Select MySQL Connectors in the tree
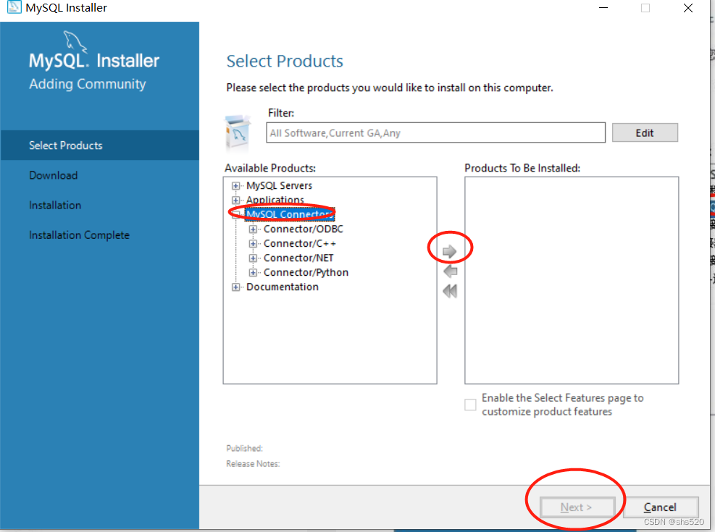715x532 pixels. pos(290,214)
